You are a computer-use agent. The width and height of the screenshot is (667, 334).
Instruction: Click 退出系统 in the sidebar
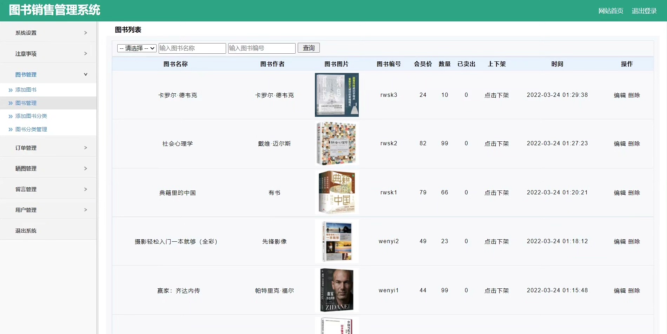pos(26,231)
